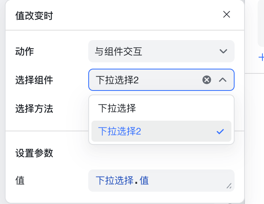Click the 值改变时 panel title
264x204 pixels.
pos(34,16)
